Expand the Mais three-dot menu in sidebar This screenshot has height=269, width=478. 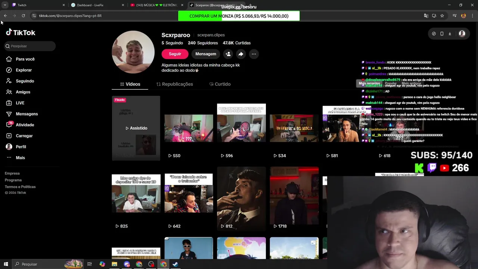(x=20, y=158)
